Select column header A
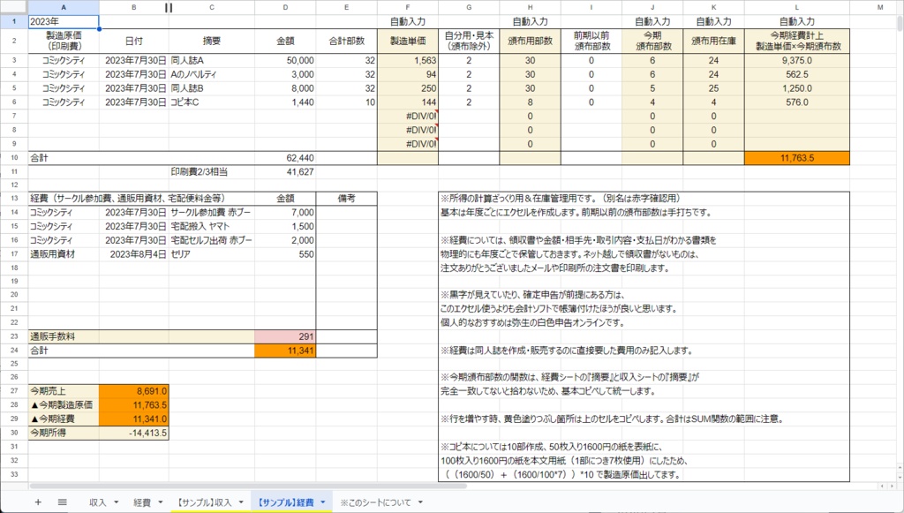 point(62,7)
